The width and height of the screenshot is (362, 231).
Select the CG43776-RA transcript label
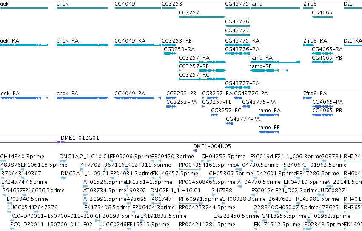click(242, 49)
